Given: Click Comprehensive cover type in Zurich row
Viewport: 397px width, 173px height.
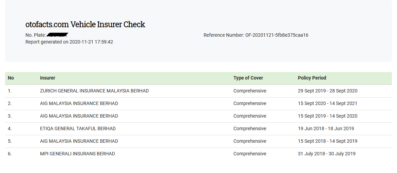Looking at the screenshot, I should tap(250, 91).
